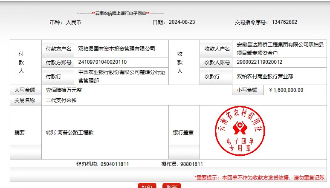Click the numeric amount ￥1,600,000.00

coord(286,90)
